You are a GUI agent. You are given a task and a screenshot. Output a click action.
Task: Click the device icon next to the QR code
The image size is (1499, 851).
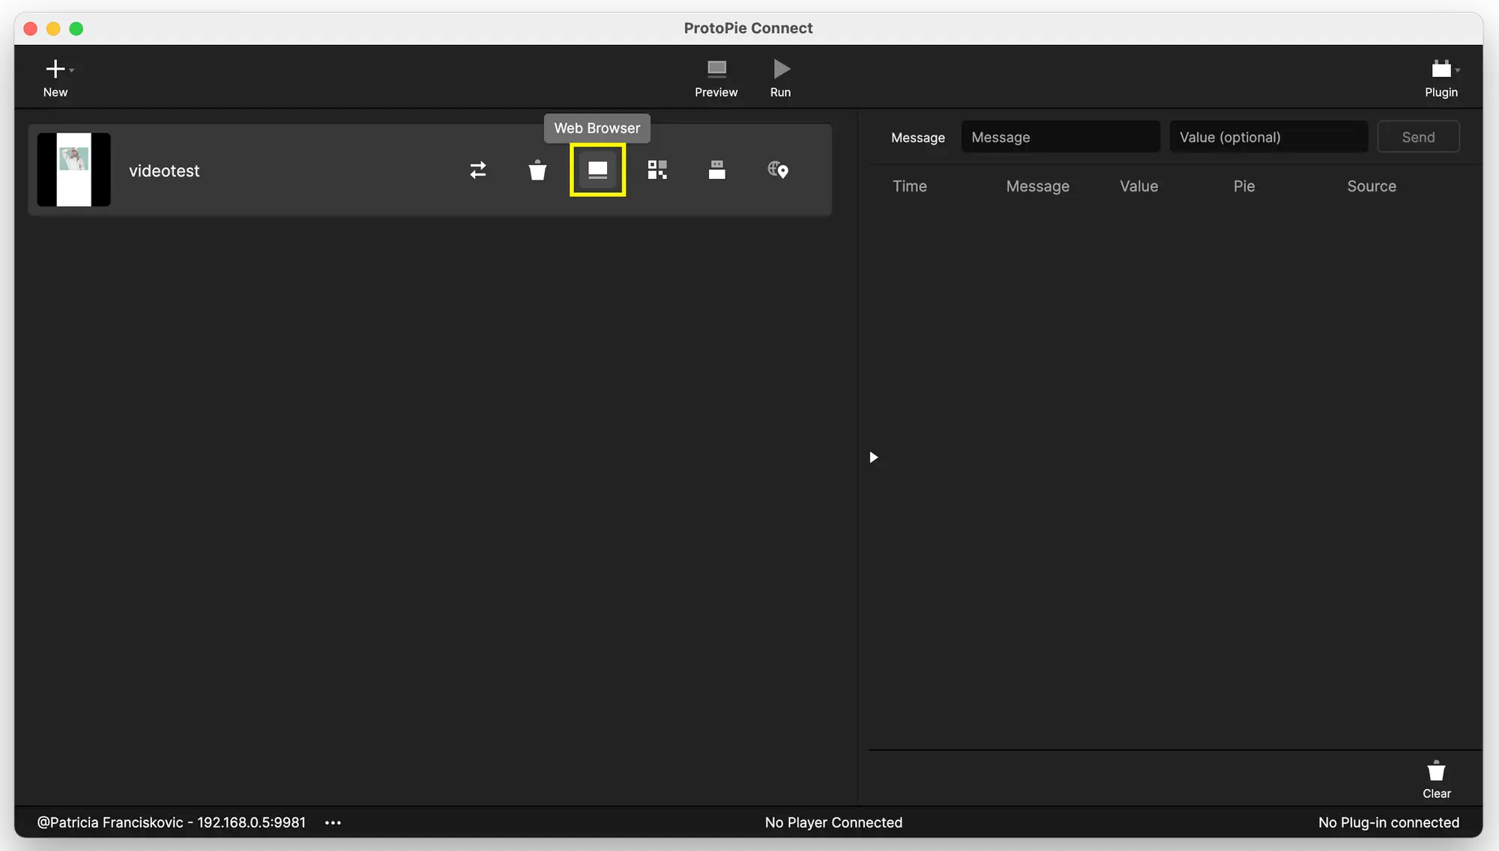click(x=717, y=170)
